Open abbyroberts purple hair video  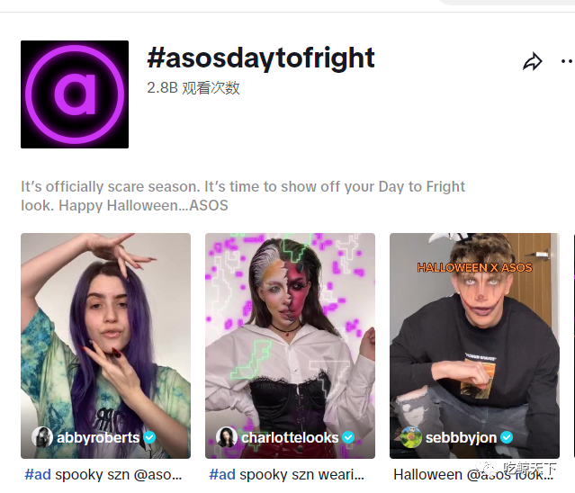coord(105,345)
